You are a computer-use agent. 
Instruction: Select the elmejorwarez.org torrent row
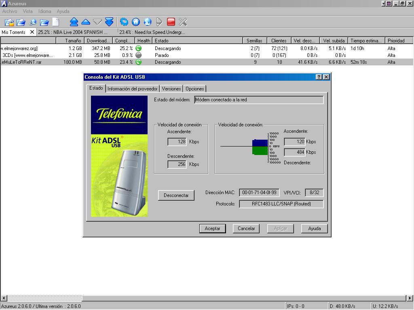coord(207,48)
